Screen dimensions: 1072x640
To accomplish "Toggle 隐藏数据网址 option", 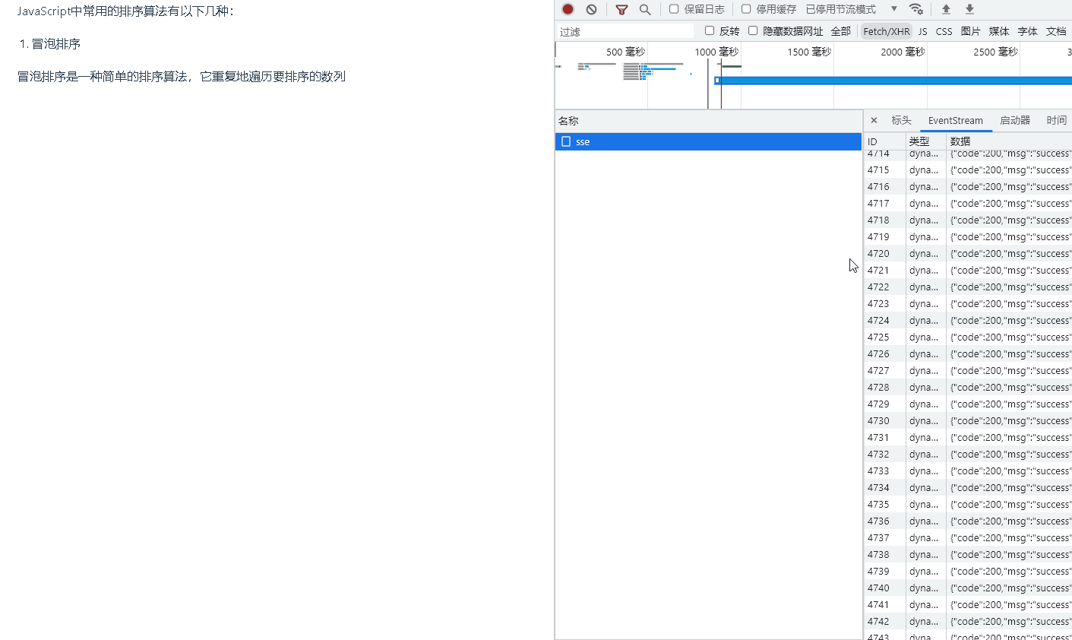I will pos(752,30).
